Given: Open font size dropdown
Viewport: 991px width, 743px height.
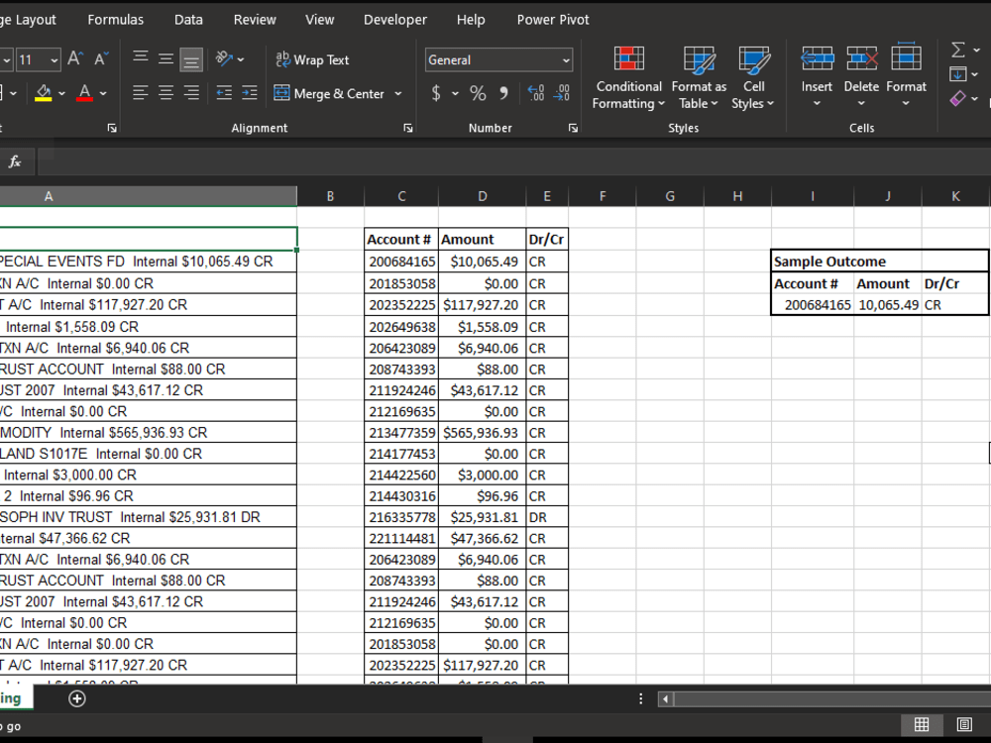Looking at the screenshot, I should click(55, 60).
